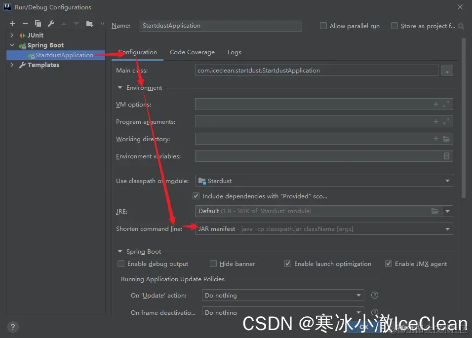This screenshot has width=472, height=338.
Task: Insert macro into VM options
Action: [x=436, y=104]
